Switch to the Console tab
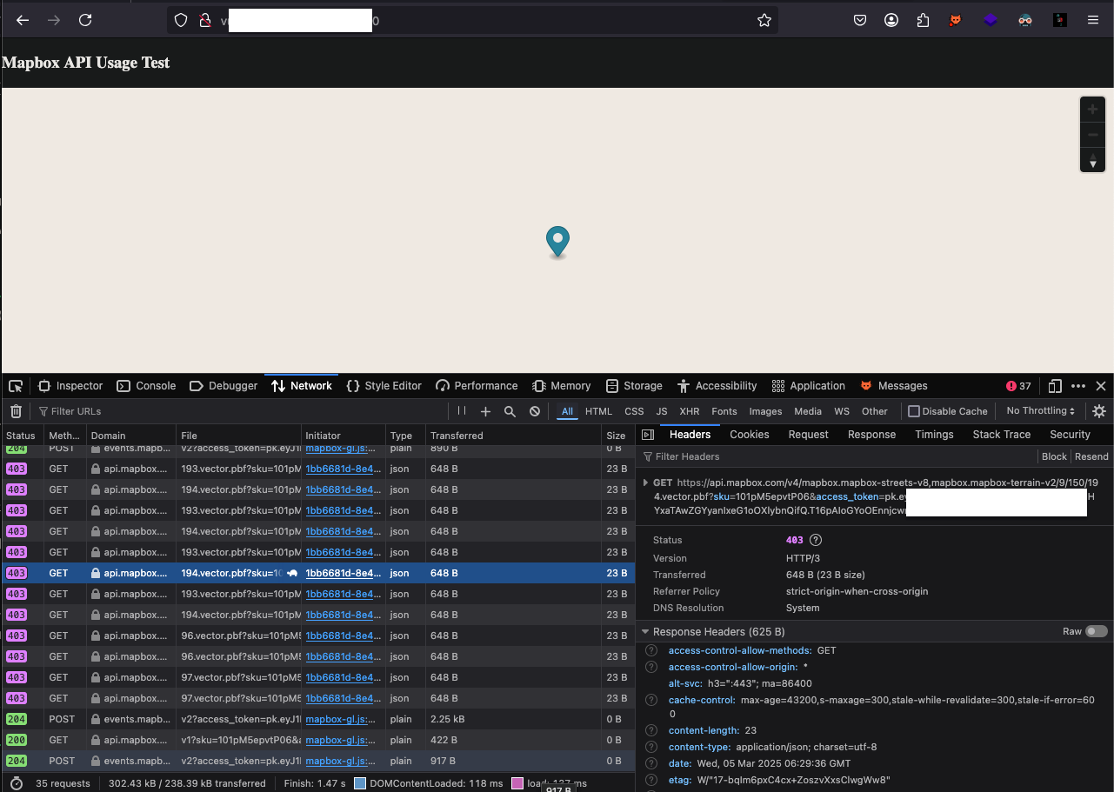 (147, 386)
